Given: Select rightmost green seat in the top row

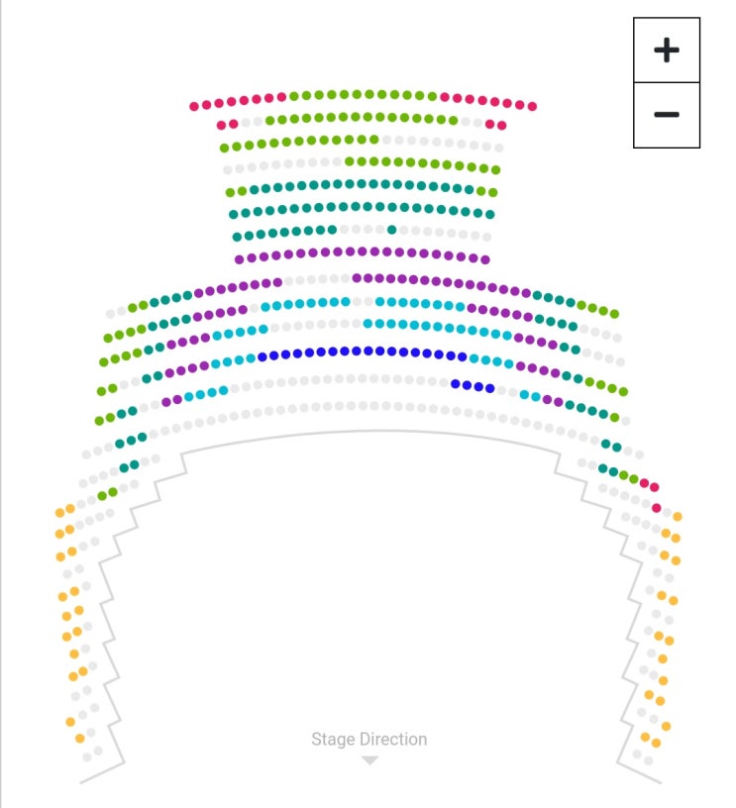Looking at the screenshot, I should (x=432, y=96).
